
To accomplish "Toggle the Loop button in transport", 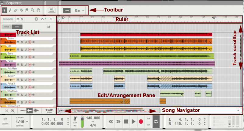I will (x=157, y=121).
